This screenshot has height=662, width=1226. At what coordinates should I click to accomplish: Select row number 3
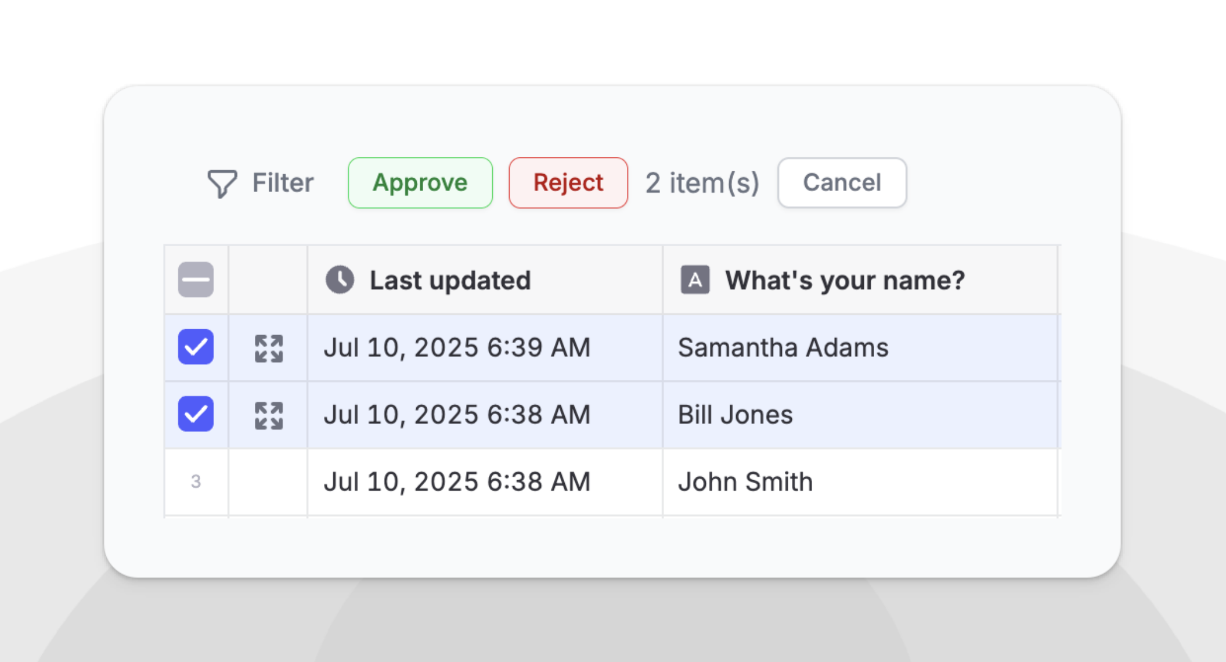pos(196,481)
